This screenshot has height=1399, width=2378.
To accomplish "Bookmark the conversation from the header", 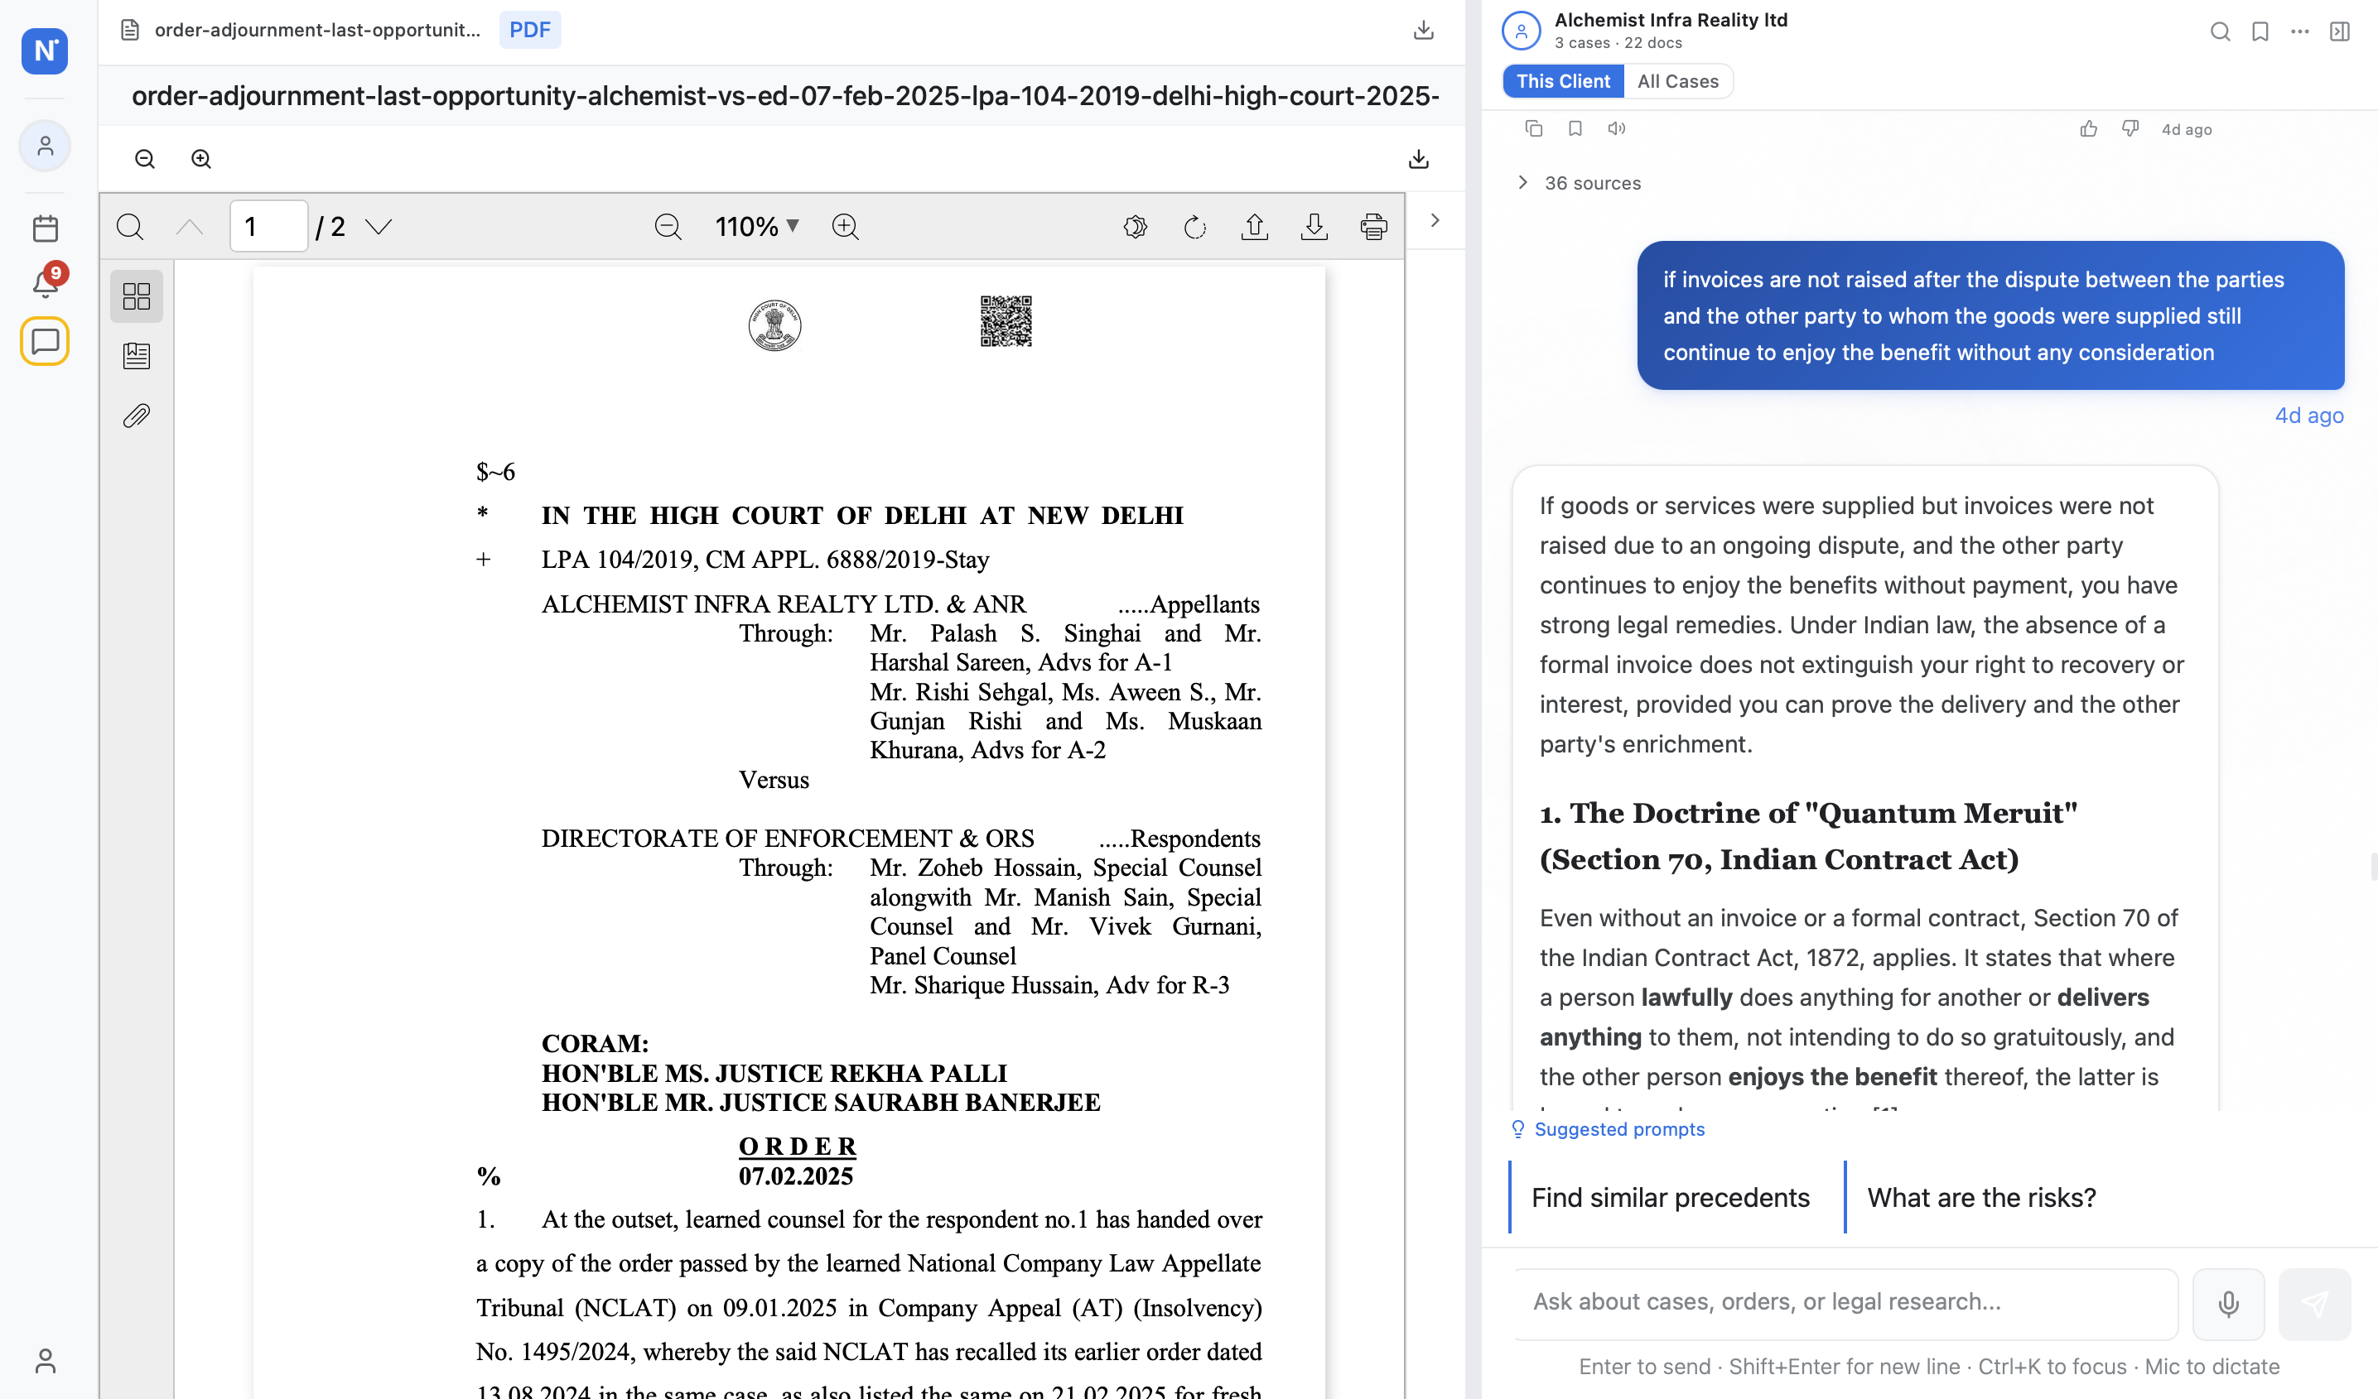I will pos(2259,31).
